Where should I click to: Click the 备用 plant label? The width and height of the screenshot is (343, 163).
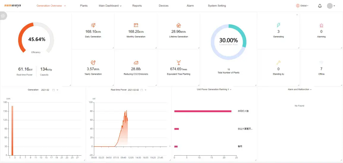[x=240, y=146]
